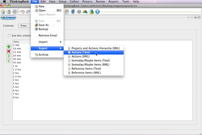Click the red X delete value button
The image size is (202, 135).
click(x=9, y=51)
